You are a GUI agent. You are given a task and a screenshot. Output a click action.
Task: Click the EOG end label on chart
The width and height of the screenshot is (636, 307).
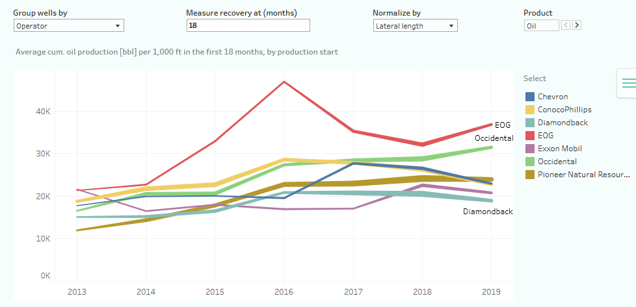tap(503, 125)
